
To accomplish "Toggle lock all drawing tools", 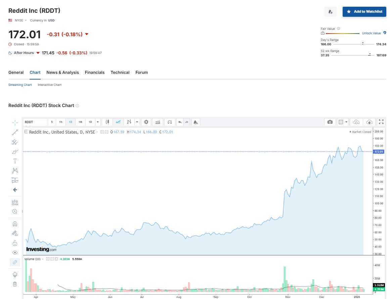I will click(x=15, y=243).
